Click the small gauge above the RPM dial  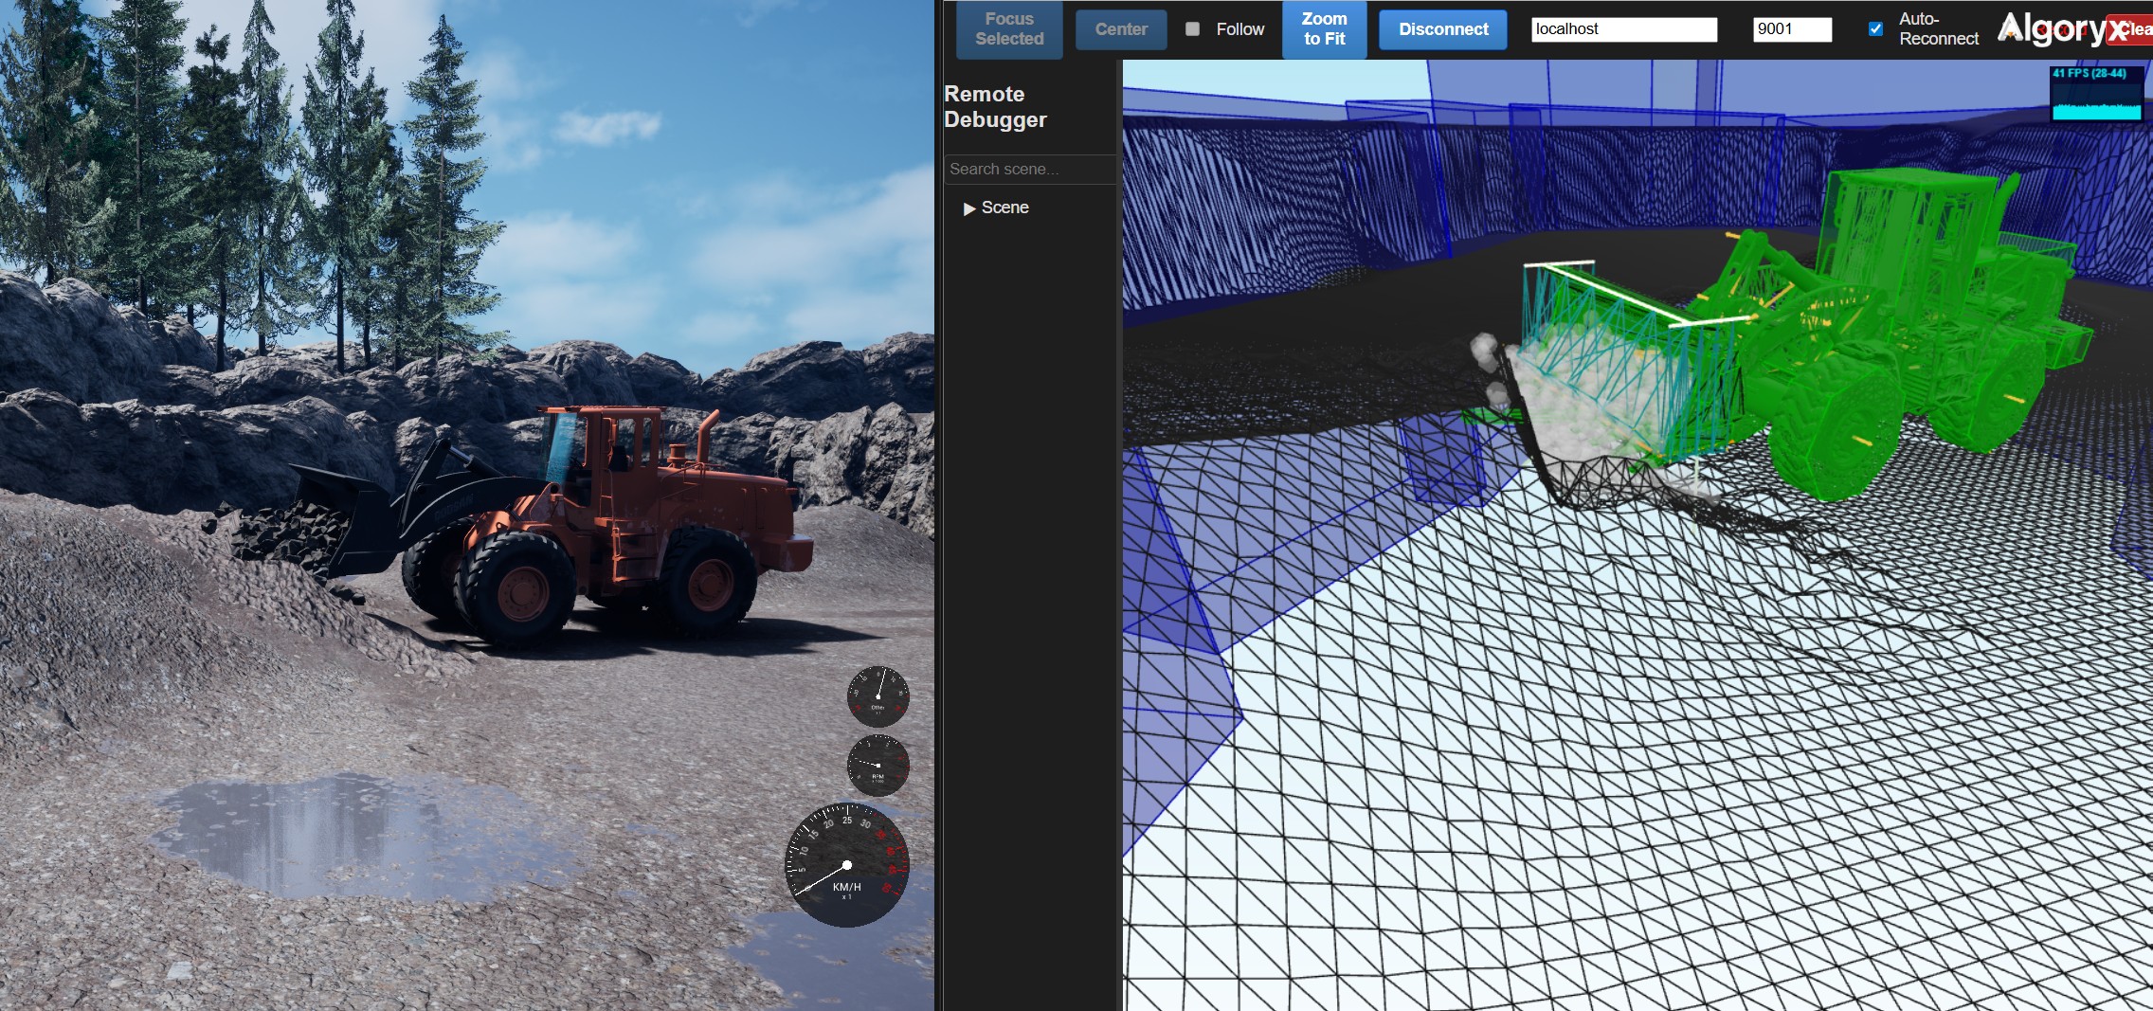[877, 696]
